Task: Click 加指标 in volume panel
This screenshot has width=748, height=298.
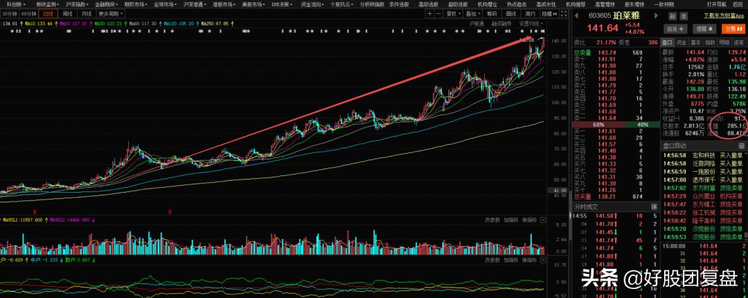Action: (x=511, y=220)
